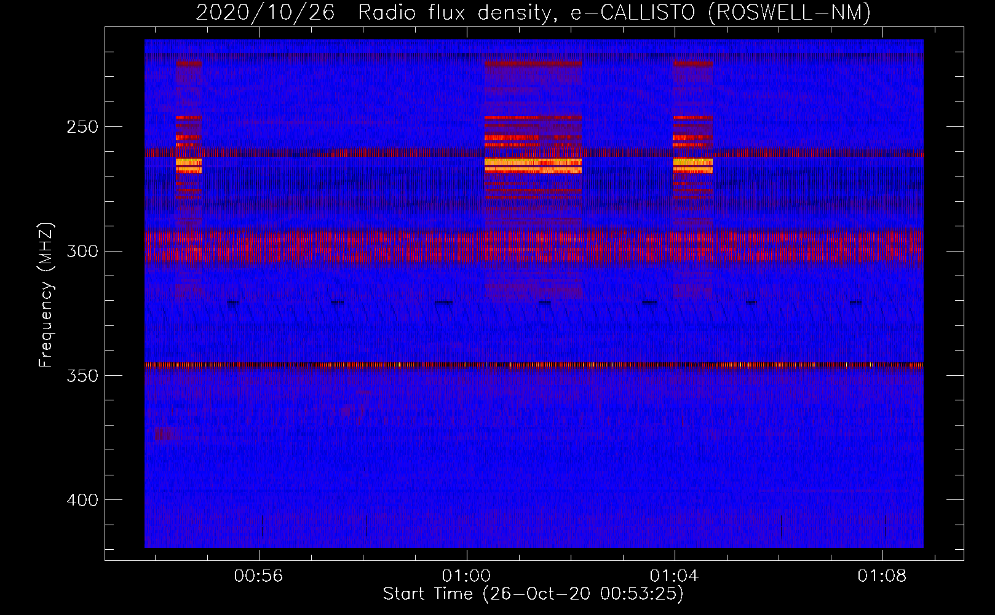Click the 00:56 time tick label

pyautogui.click(x=259, y=576)
